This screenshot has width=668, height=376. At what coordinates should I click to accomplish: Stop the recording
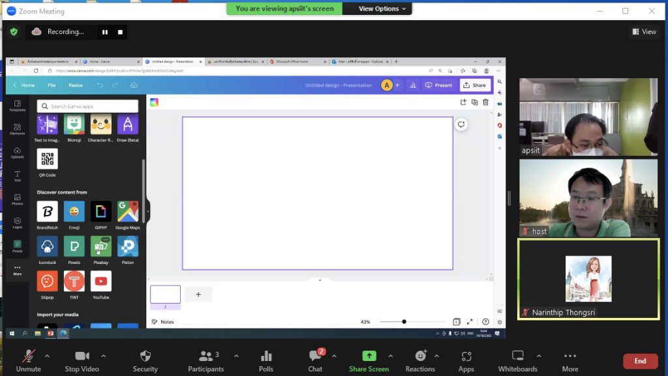(x=120, y=32)
